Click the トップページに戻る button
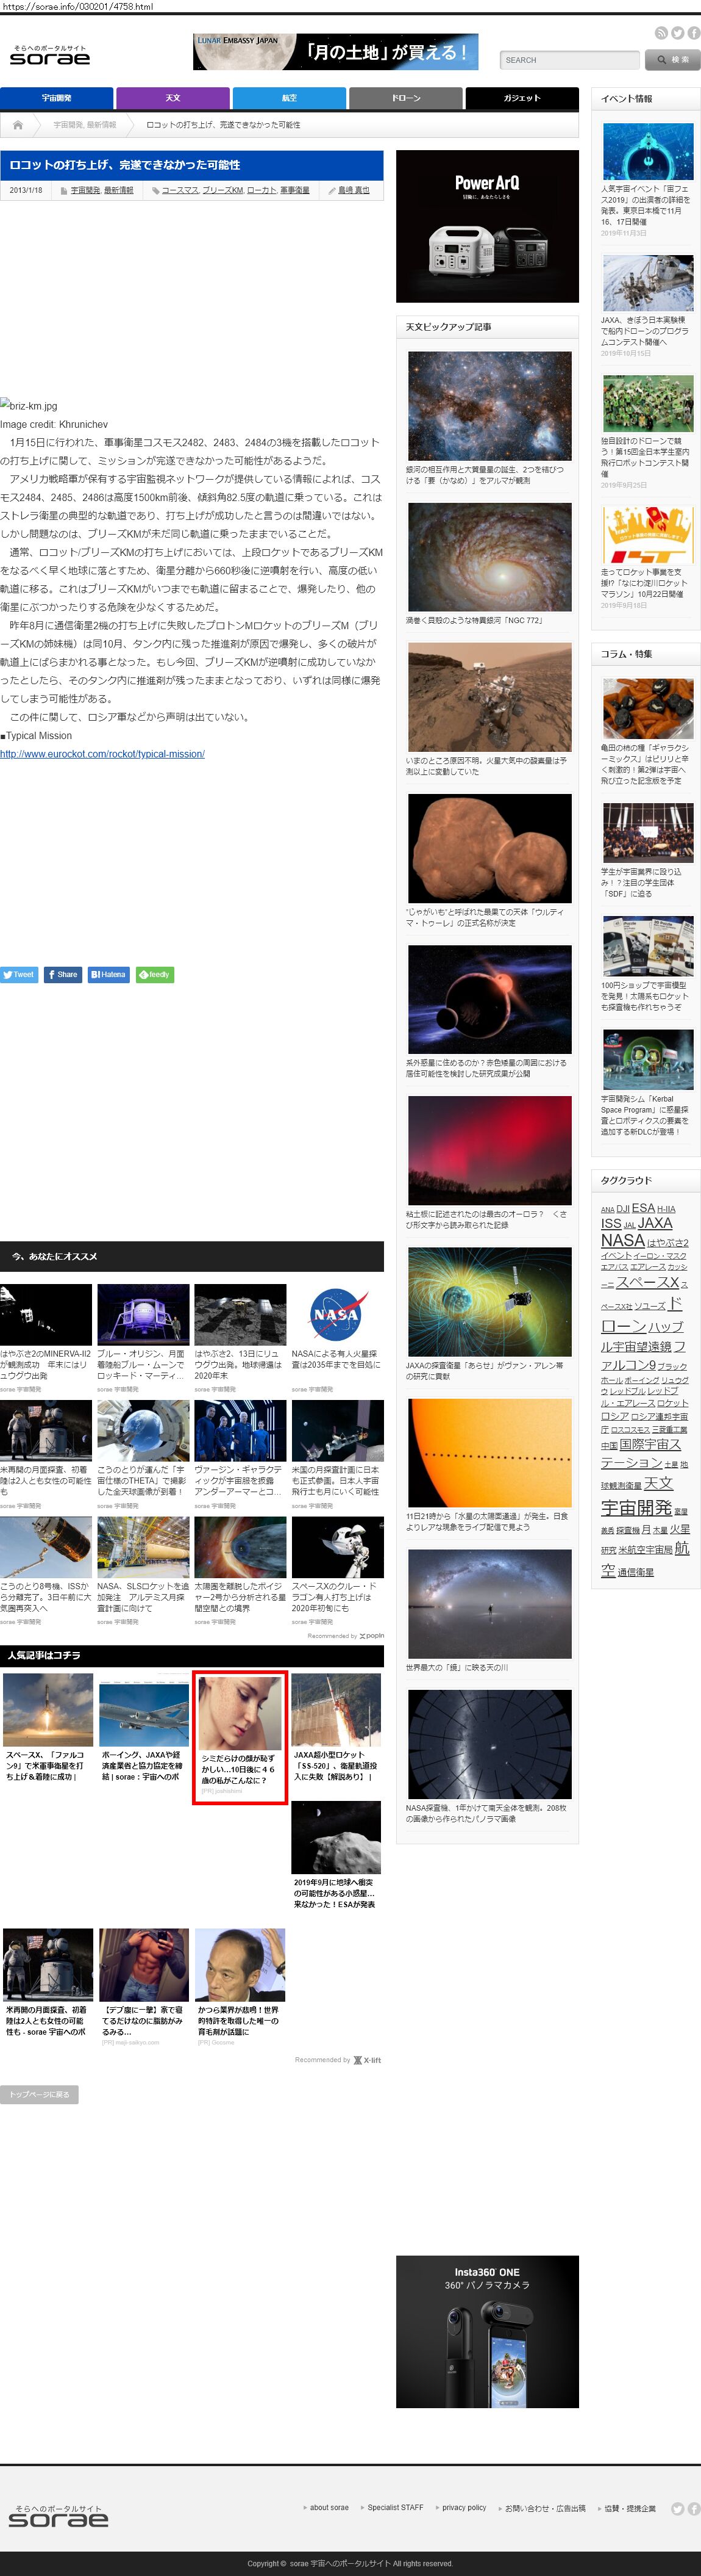The height and width of the screenshot is (2576, 701). click(x=39, y=2094)
